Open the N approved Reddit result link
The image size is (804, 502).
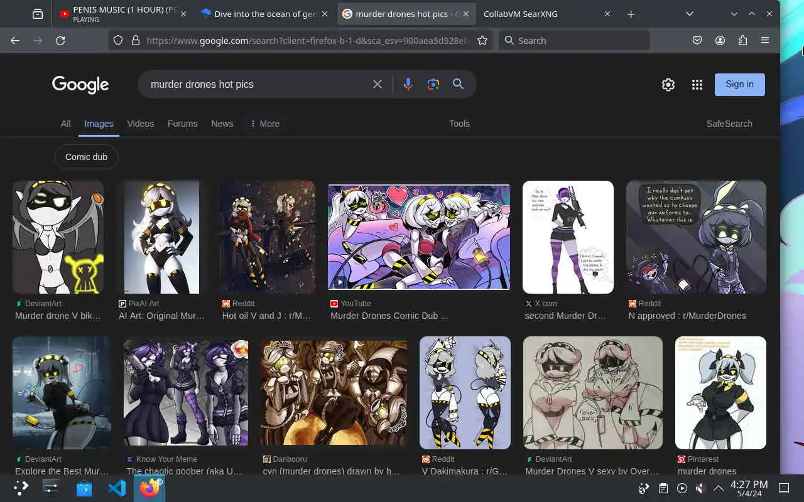[687, 316]
